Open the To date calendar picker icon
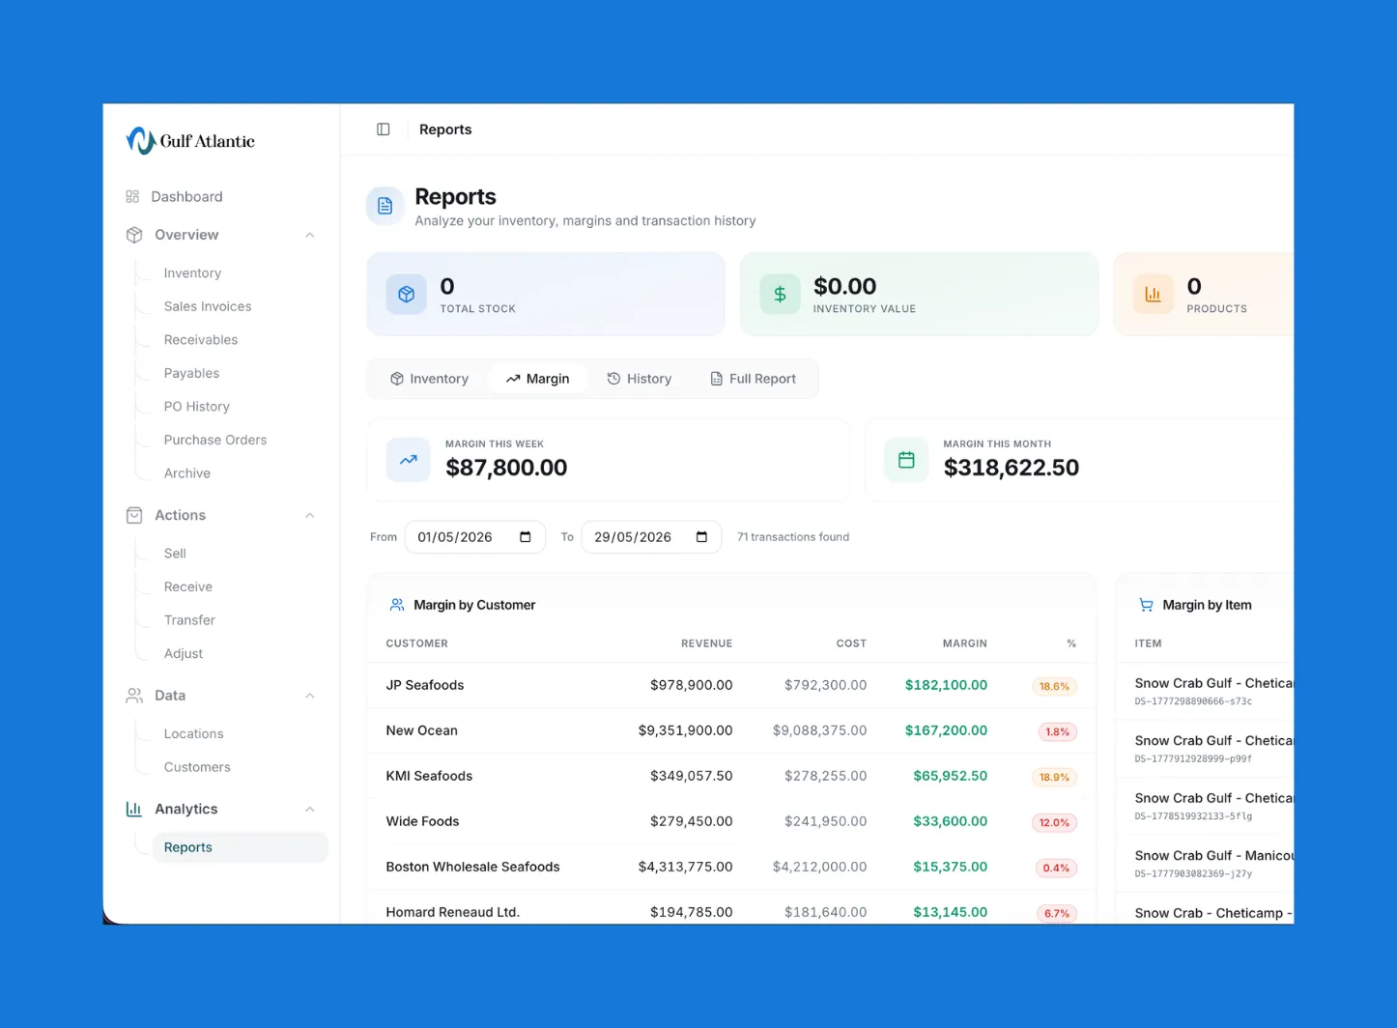The height and width of the screenshot is (1028, 1397). click(702, 537)
